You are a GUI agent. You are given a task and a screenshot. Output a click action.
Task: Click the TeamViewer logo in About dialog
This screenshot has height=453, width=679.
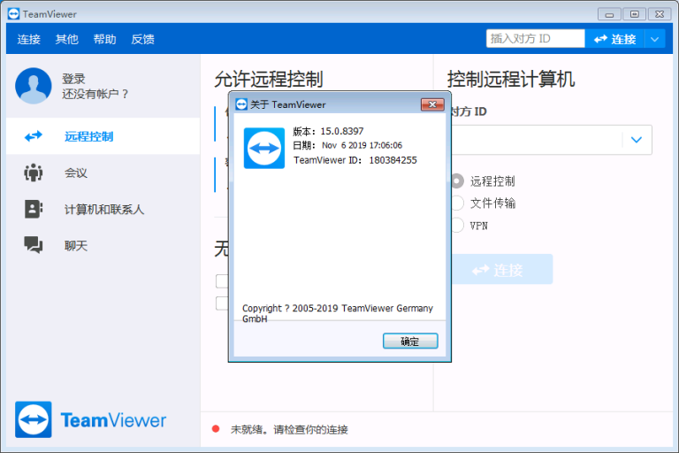click(x=264, y=148)
